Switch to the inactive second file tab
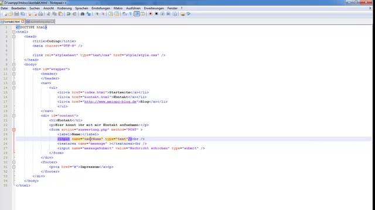The width and height of the screenshot is (375, 210). point(40,22)
